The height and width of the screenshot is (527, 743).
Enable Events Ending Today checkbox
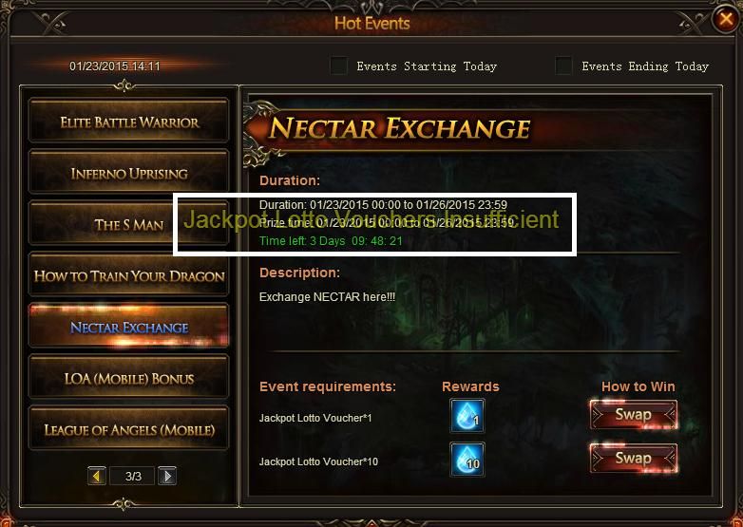pyautogui.click(x=563, y=66)
